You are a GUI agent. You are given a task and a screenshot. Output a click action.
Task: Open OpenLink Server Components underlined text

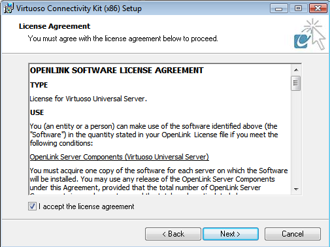coord(119,157)
